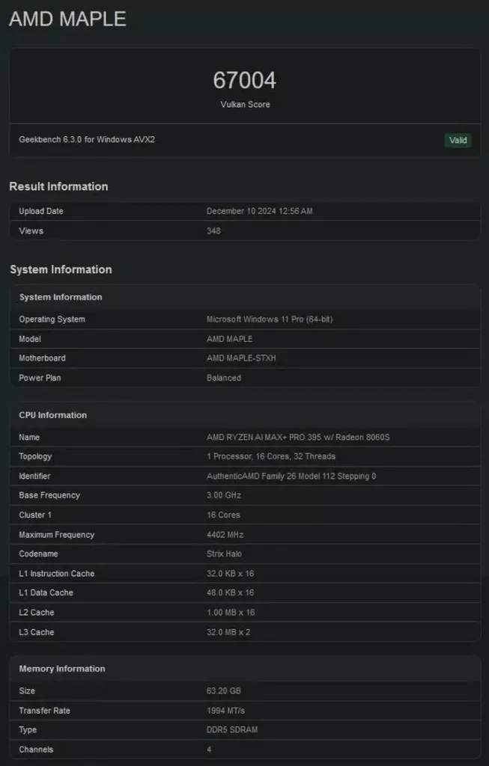Viewport: 489px width, 766px height.
Task: Select the 48.0 KB x 16 value
Action: click(x=230, y=592)
